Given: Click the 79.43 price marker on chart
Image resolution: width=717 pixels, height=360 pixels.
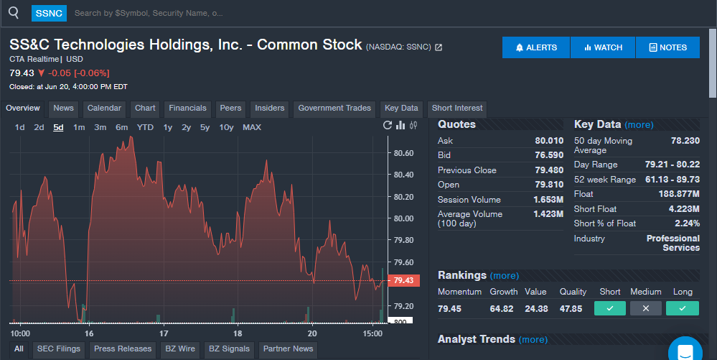Looking at the screenshot, I should tap(404, 280).
